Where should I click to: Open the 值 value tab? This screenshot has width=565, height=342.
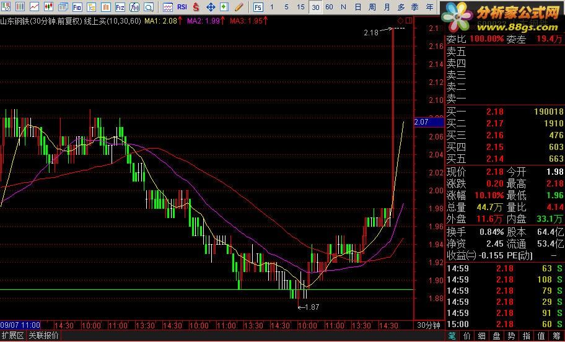click(x=541, y=336)
